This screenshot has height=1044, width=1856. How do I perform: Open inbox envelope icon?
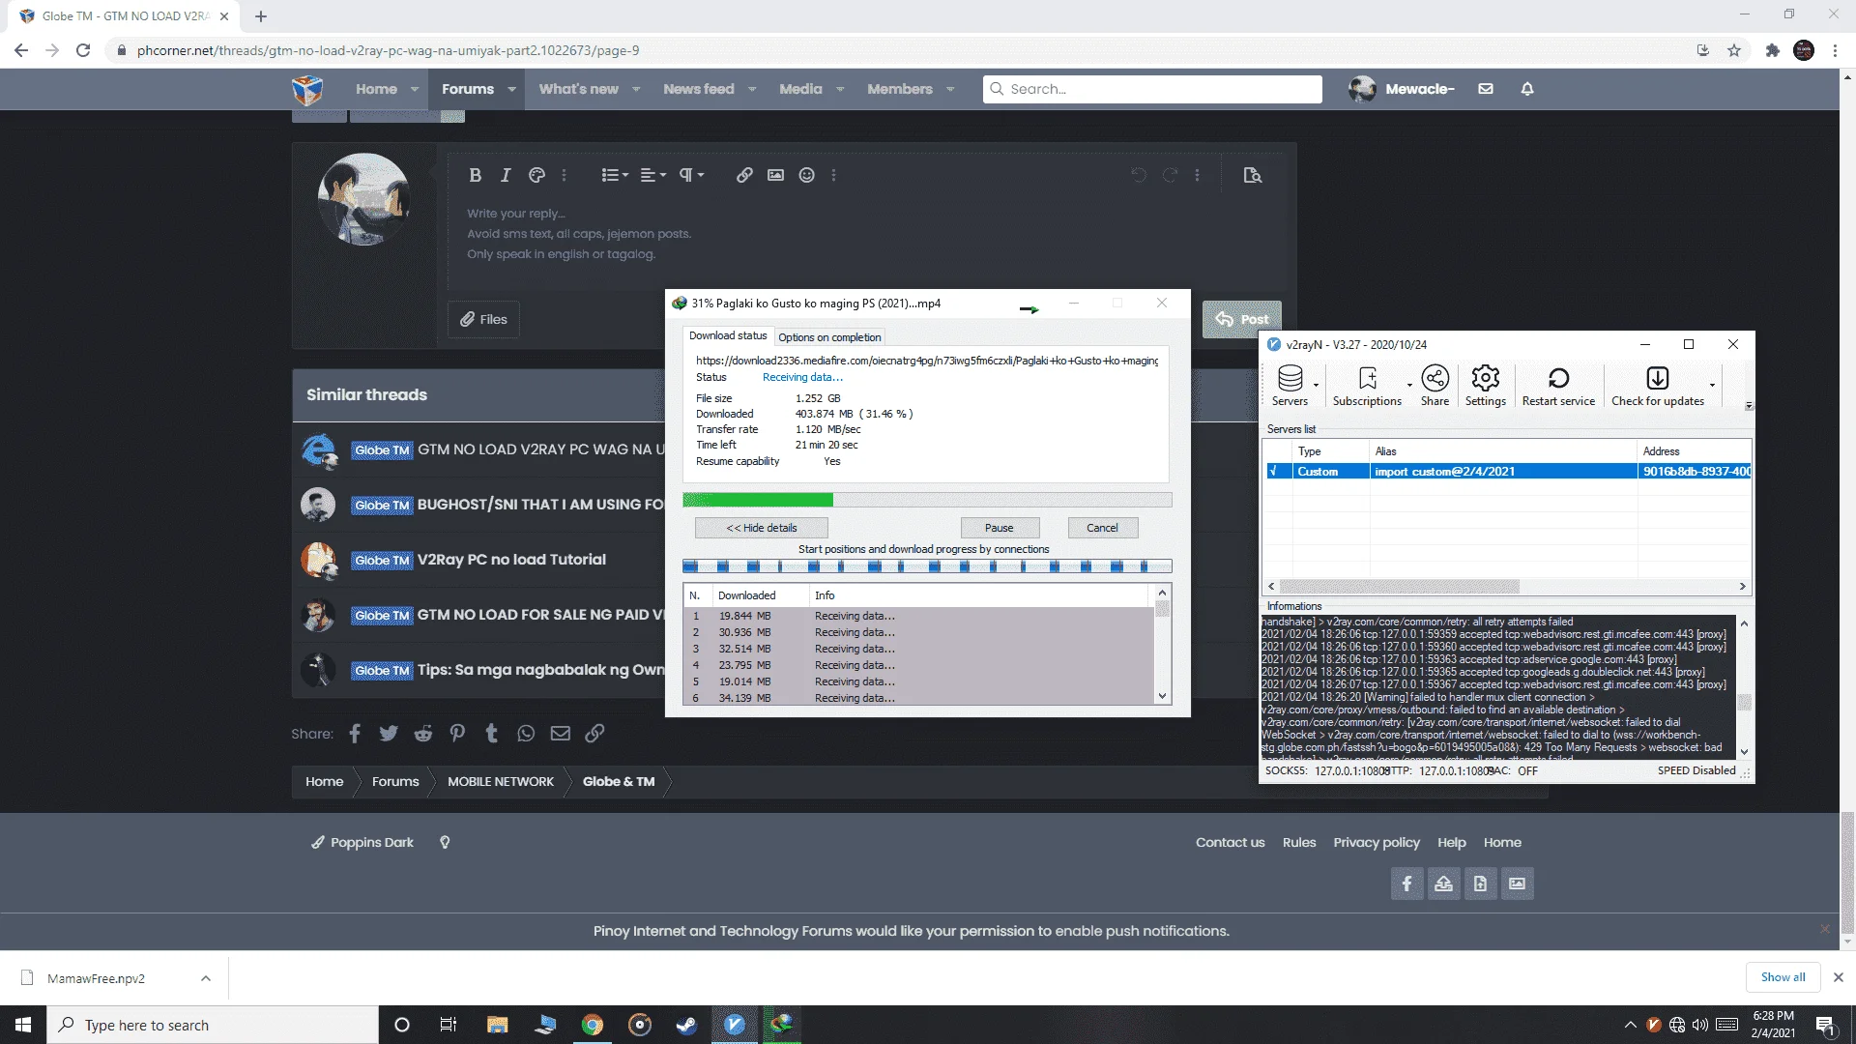(1486, 89)
